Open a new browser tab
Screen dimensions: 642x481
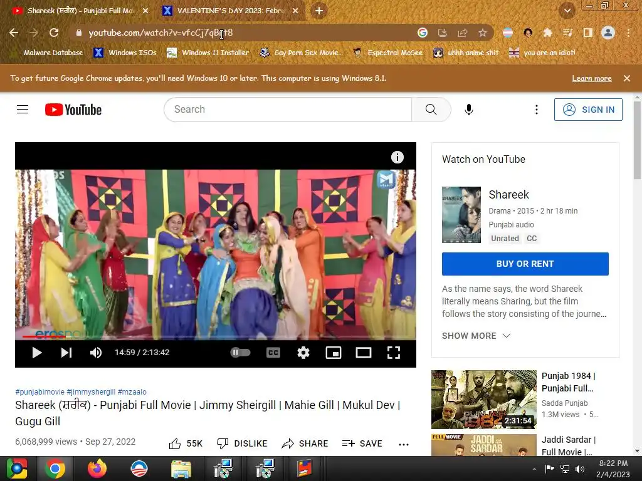[x=319, y=11]
